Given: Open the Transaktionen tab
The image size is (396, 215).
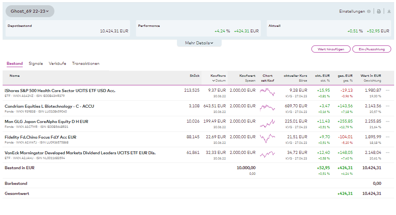Looking at the screenshot, I should [86, 64].
